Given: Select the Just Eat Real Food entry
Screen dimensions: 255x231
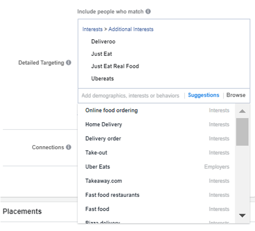Looking at the screenshot, I should [115, 66].
